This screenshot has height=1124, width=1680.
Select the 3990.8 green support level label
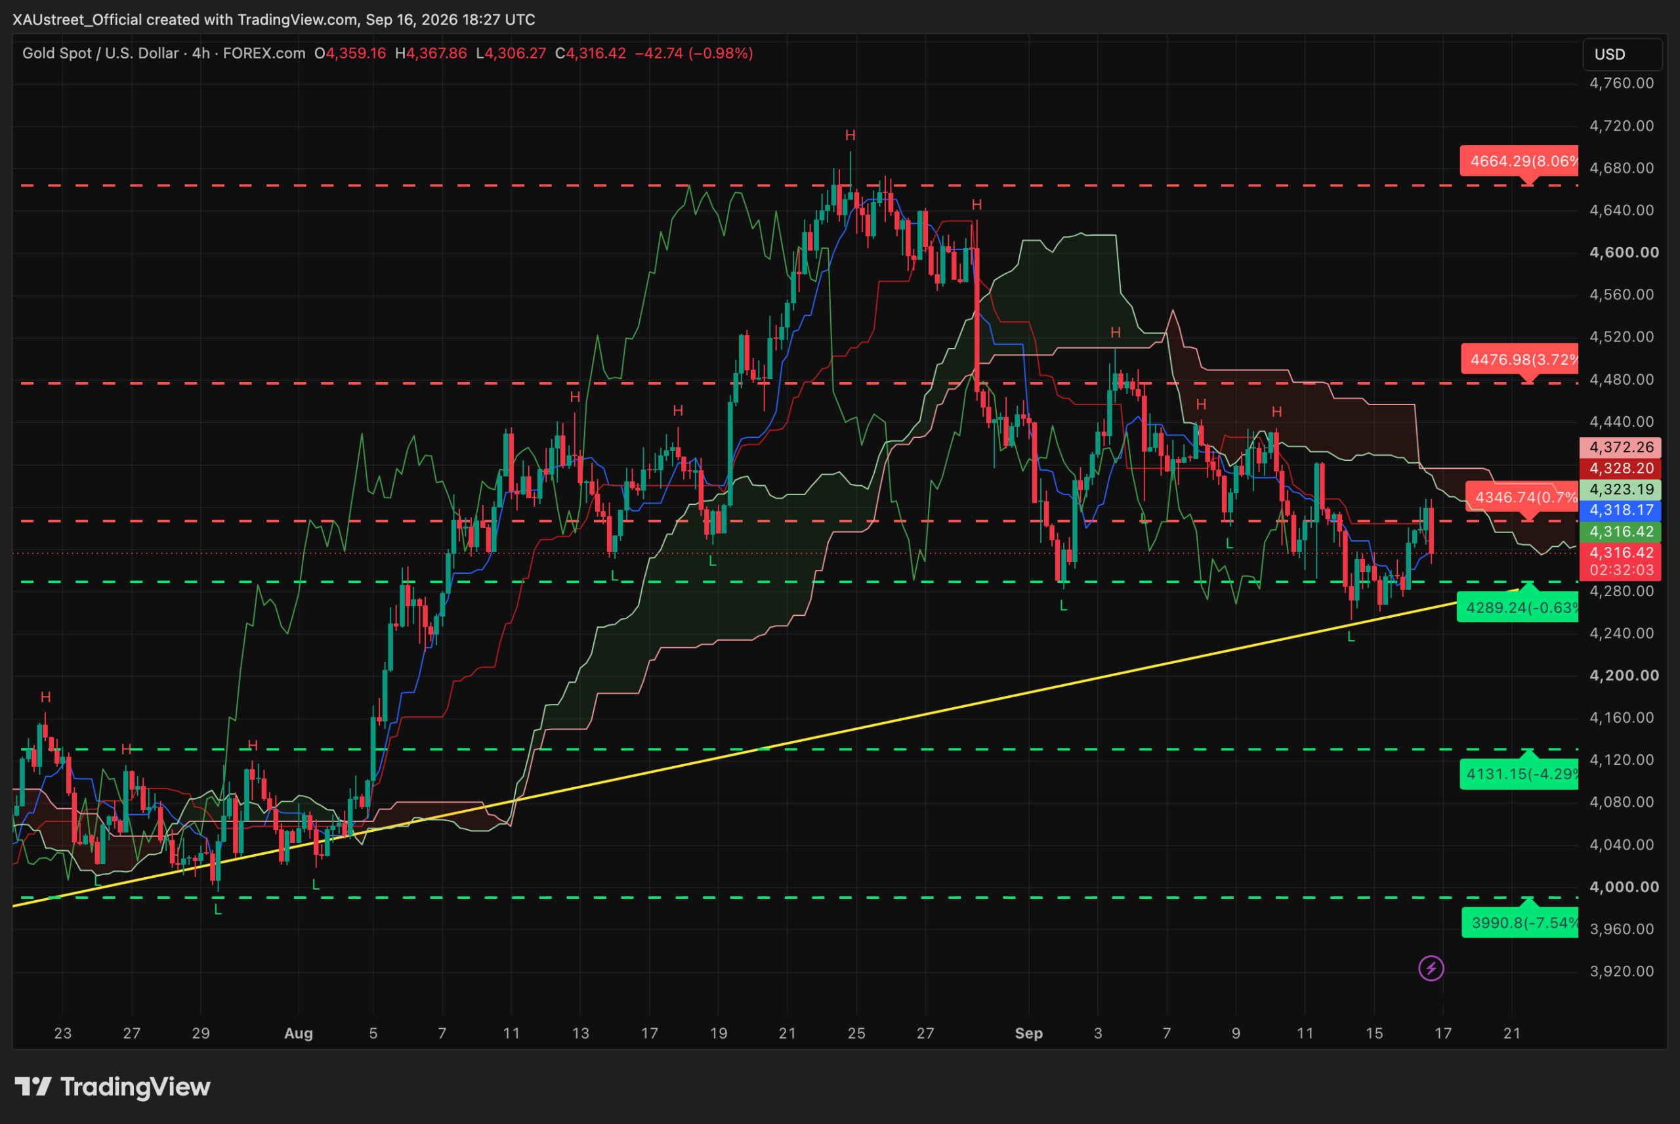pos(1519,922)
